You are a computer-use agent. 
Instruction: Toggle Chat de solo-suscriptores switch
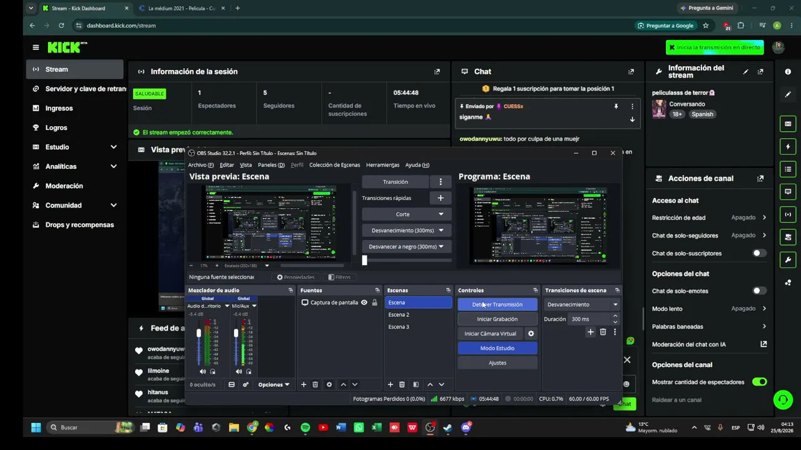(x=759, y=253)
